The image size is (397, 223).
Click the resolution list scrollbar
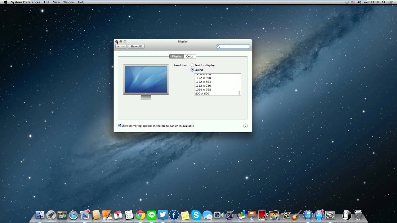coord(239,93)
